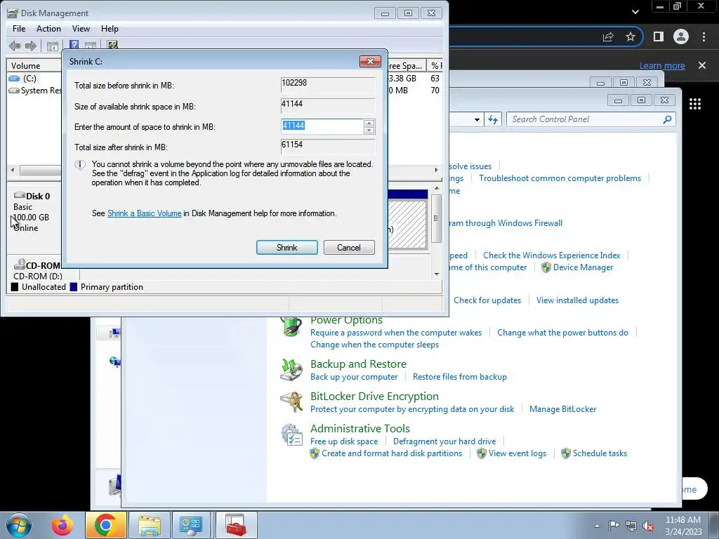Click the Disk 0 drive icon
This screenshot has height=539, width=719.
19,195
